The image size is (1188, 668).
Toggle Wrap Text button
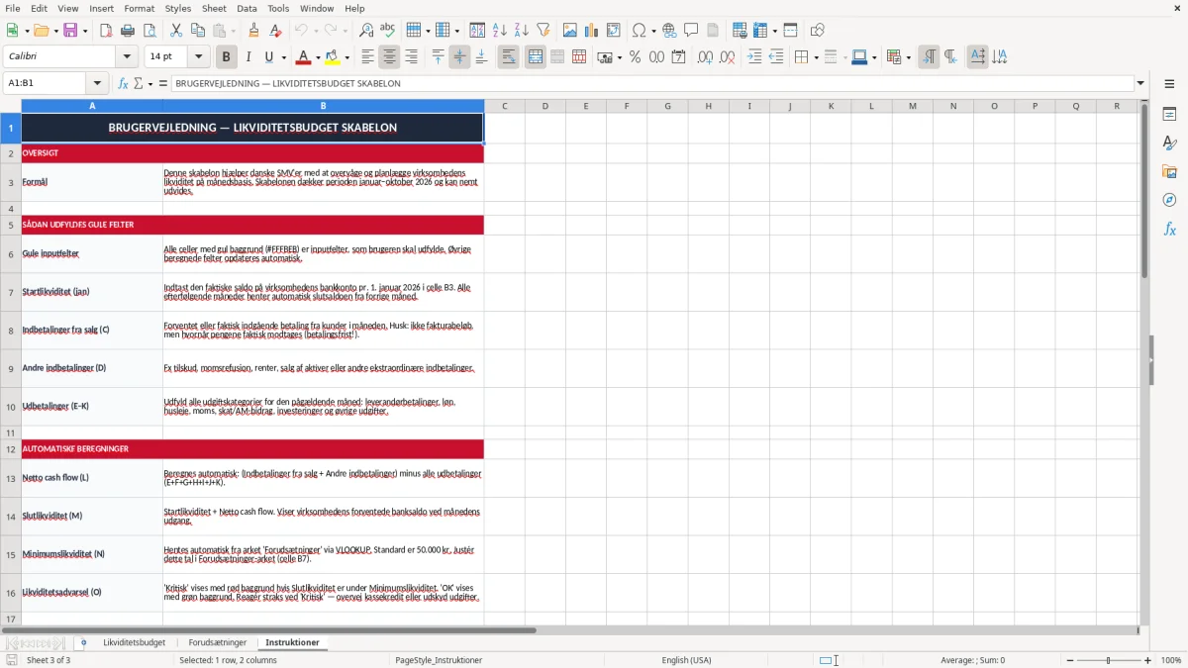tap(508, 57)
